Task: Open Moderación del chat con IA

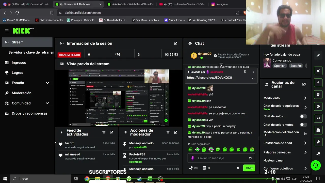Action: click(285, 134)
